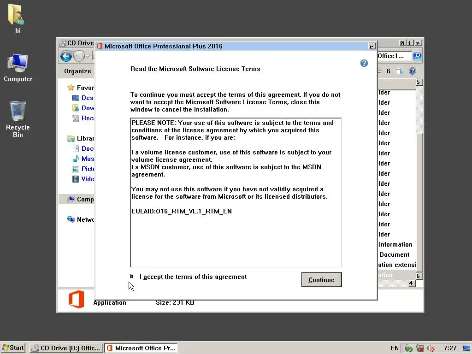Close the Microsoft Office setup dialog
Screen dimensions: 472x354
click(372, 47)
